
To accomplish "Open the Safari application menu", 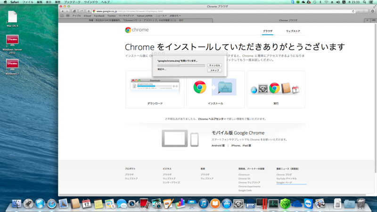I will point(15,2).
